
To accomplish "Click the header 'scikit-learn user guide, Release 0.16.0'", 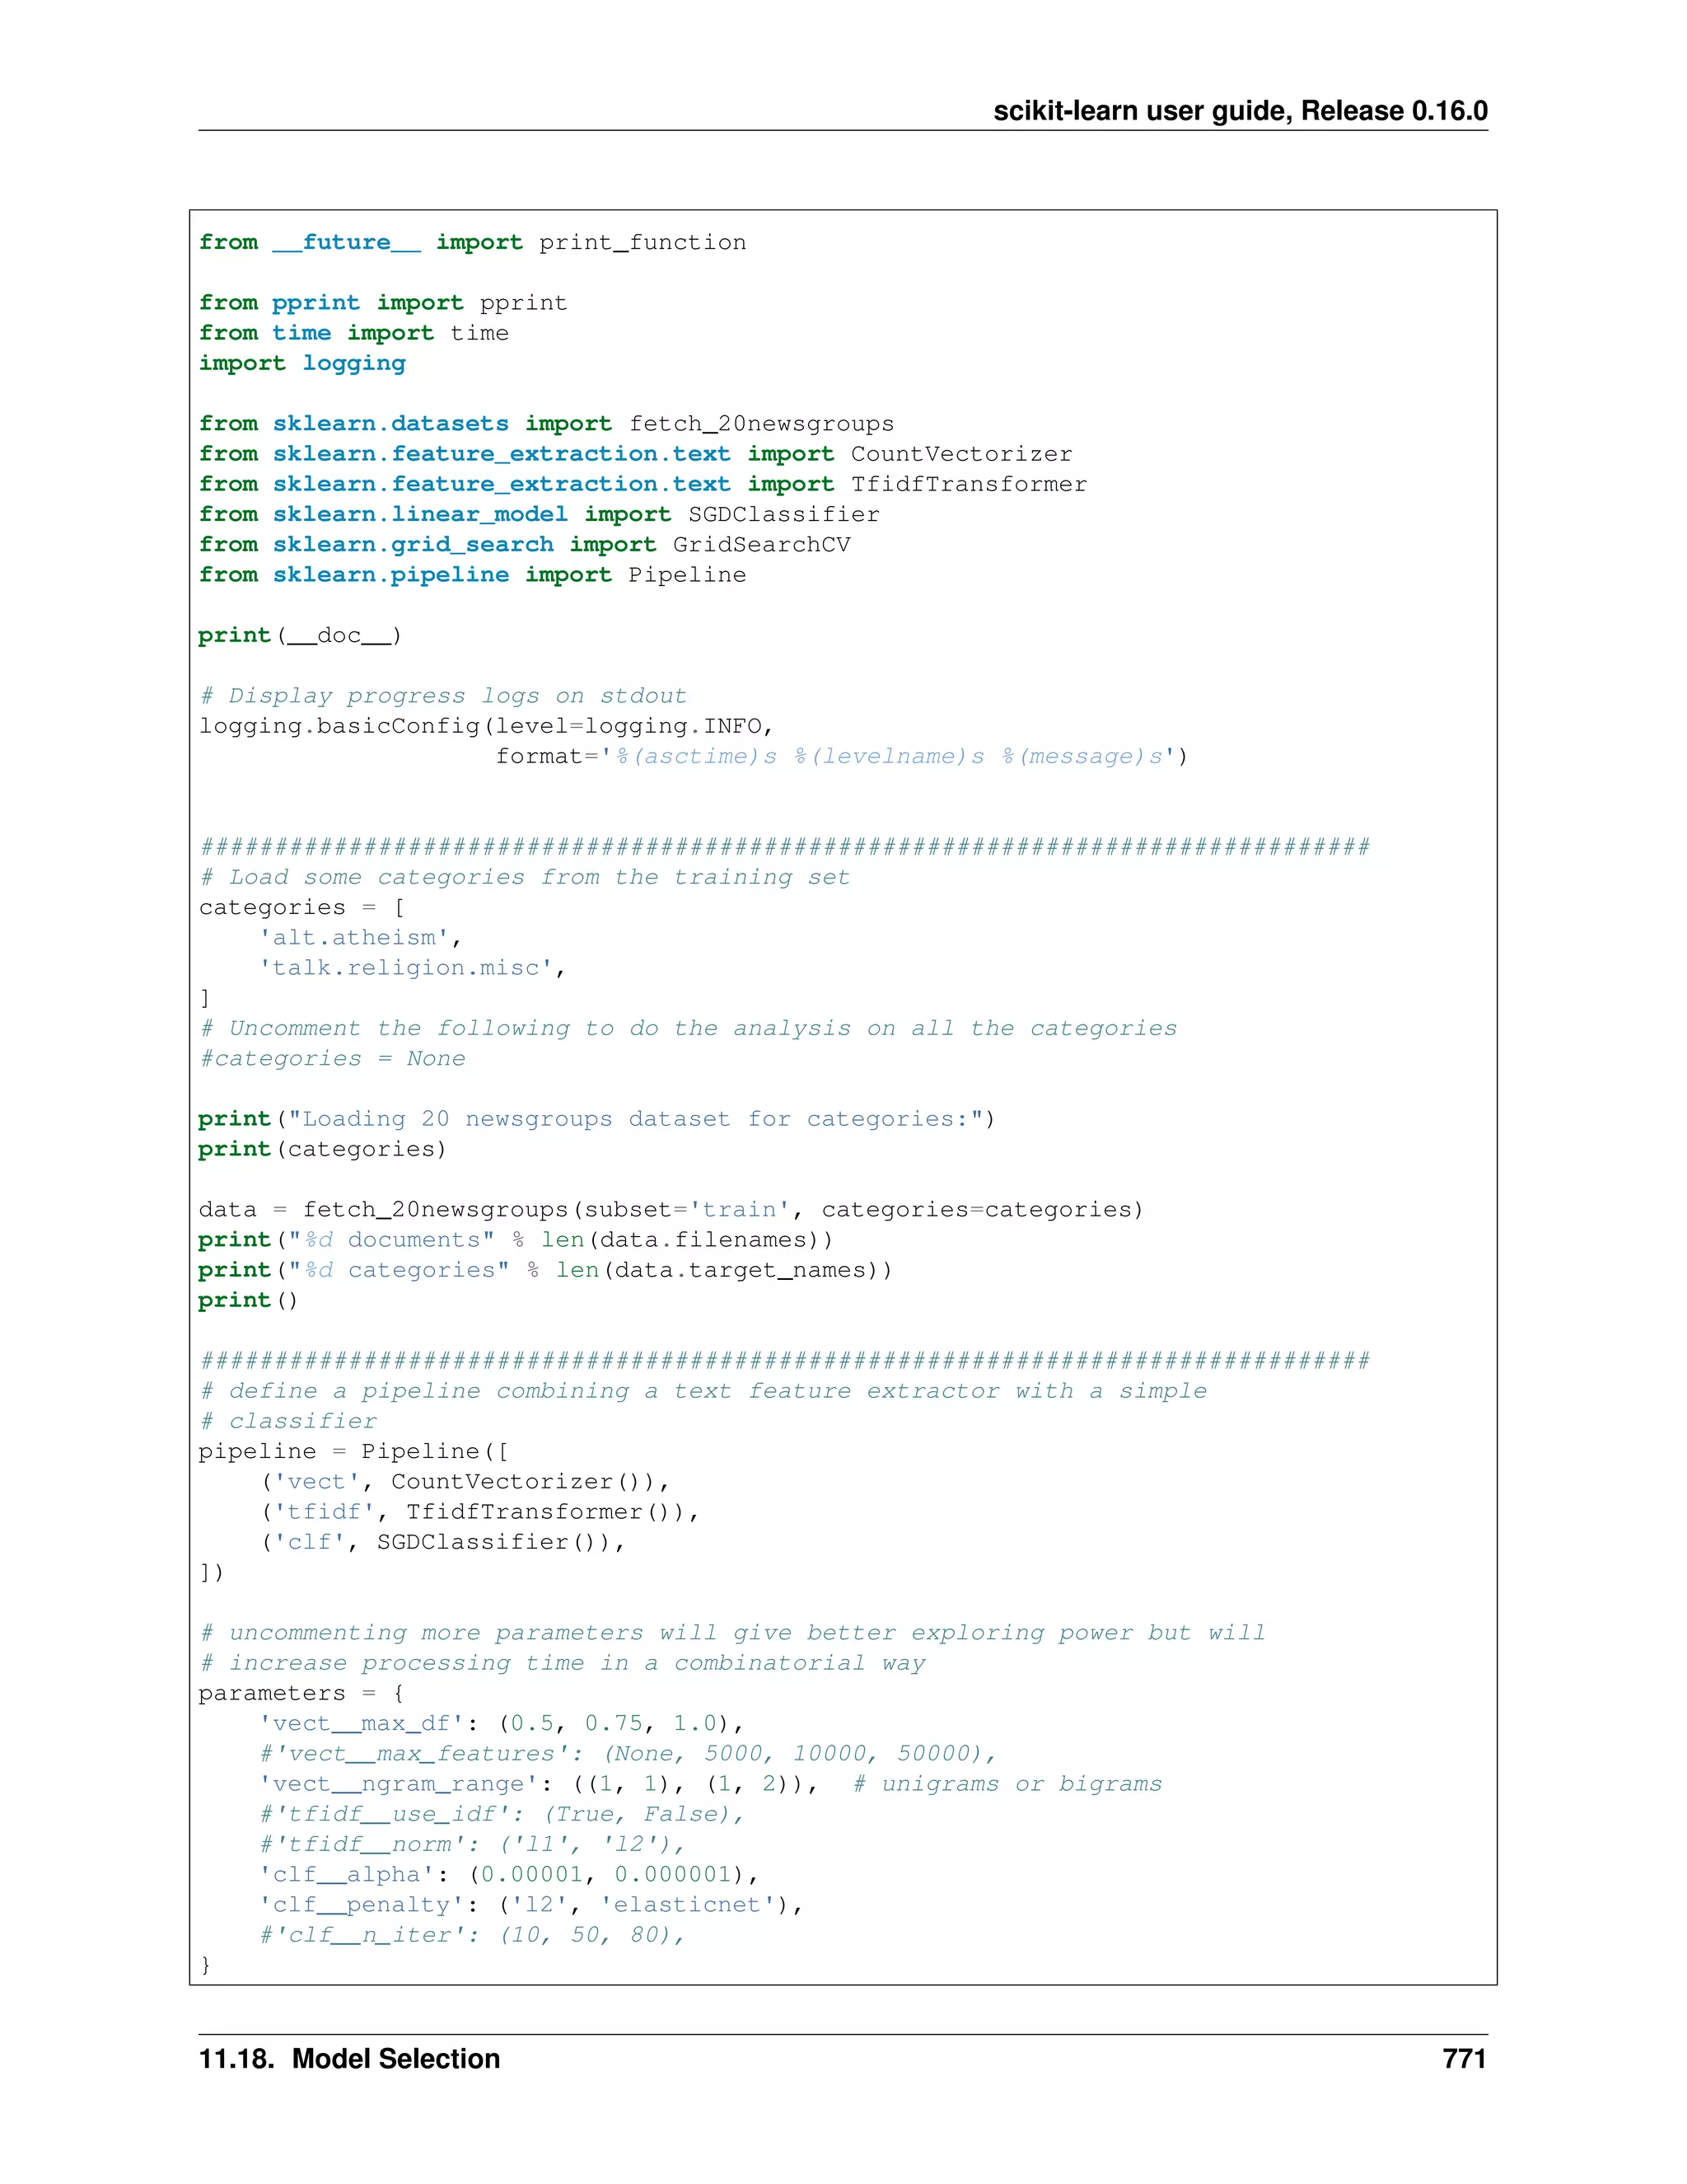I will (x=1241, y=111).
